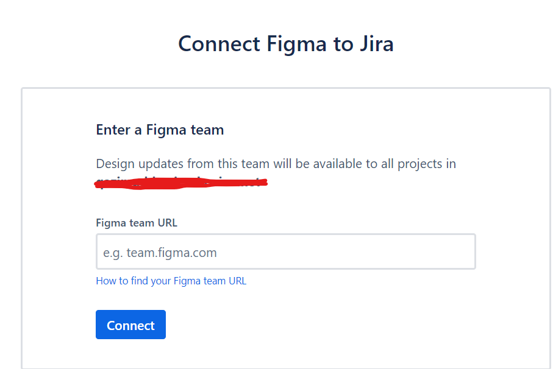
Task: Select the placeholder text e.g. team.figma.com
Action: click(160, 252)
